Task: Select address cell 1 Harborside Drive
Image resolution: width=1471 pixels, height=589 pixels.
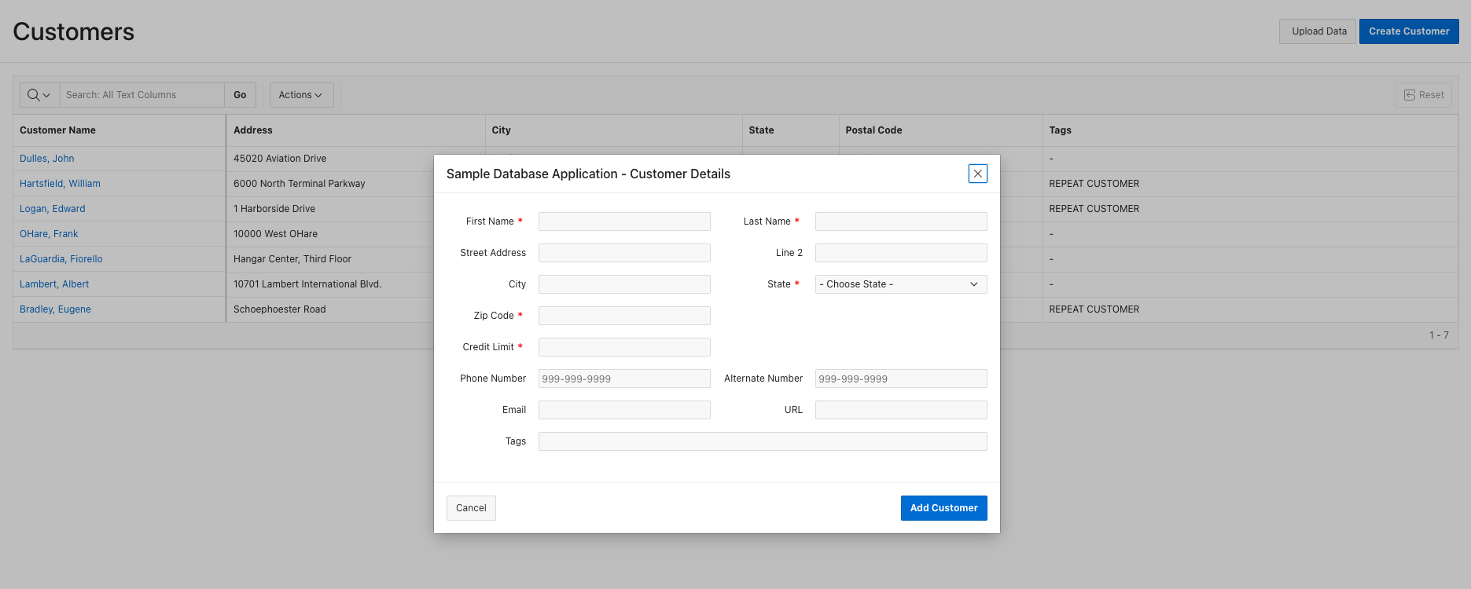Action: pyautogui.click(x=274, y=209)
